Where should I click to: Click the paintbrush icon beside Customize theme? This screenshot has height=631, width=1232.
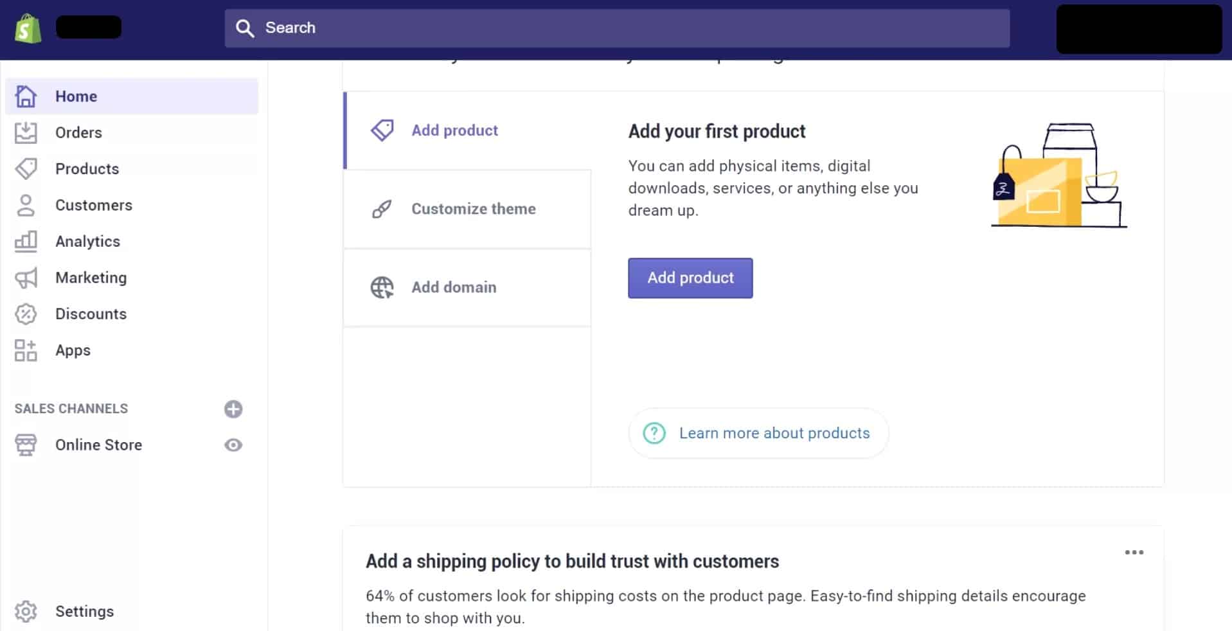pos(382,209)
